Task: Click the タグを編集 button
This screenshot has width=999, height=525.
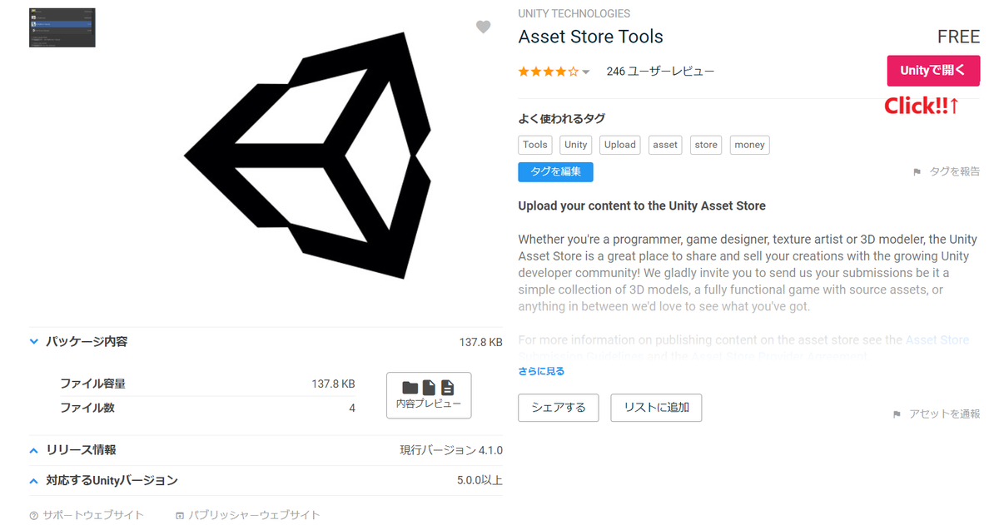Action: click(x=555, y=172)
